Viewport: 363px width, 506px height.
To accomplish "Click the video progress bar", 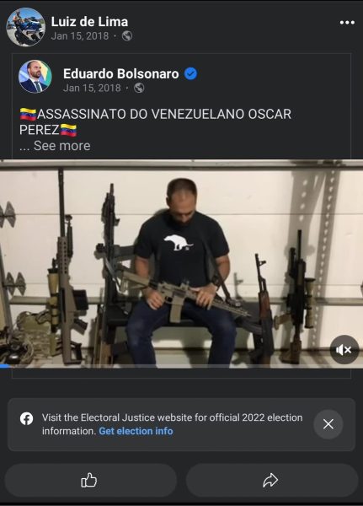I will (182, 366).
